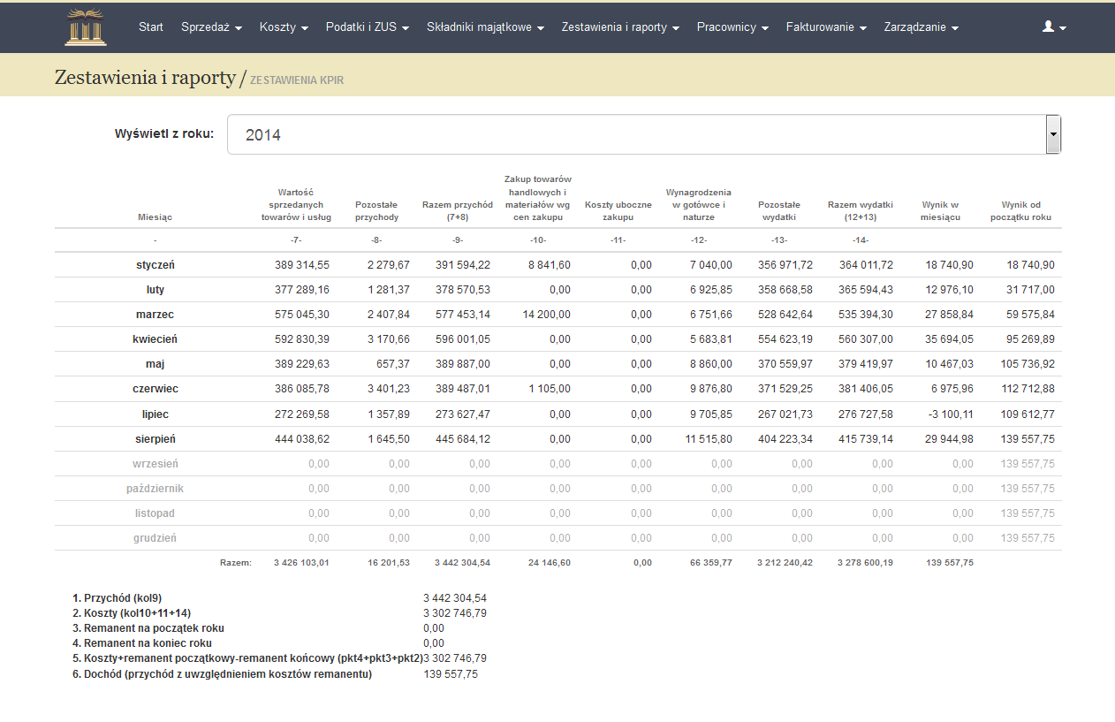Click the Wartość sprzedanych towarów i usług header
1115x722 pixels.
tap(296, 205)
